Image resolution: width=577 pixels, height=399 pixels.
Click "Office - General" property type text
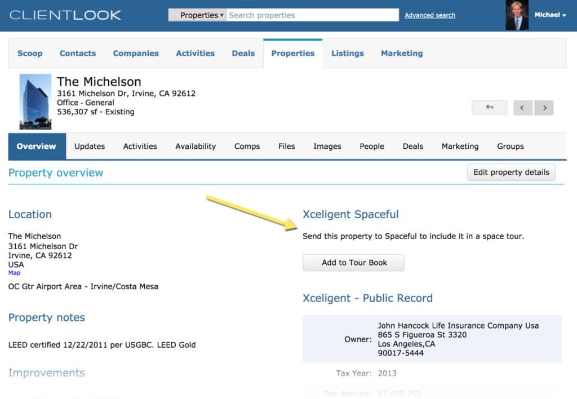point(86,103)
